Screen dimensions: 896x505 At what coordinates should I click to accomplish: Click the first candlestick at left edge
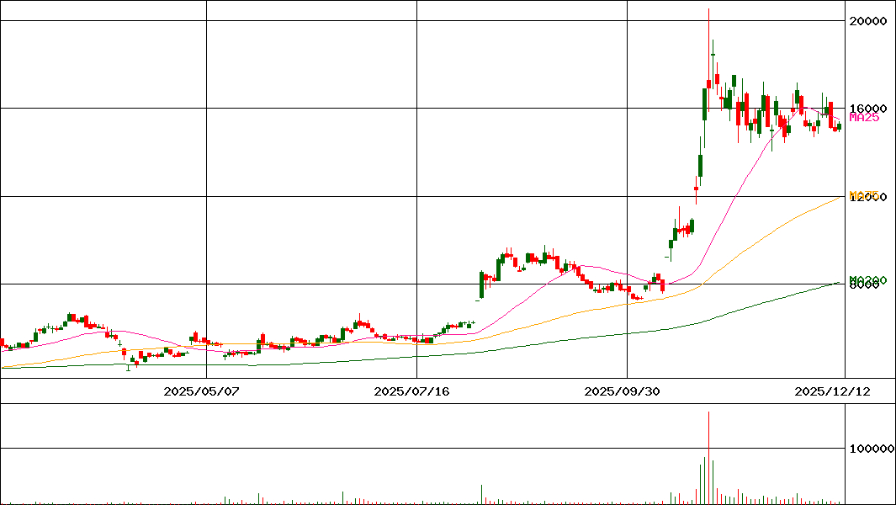point(3,343)
